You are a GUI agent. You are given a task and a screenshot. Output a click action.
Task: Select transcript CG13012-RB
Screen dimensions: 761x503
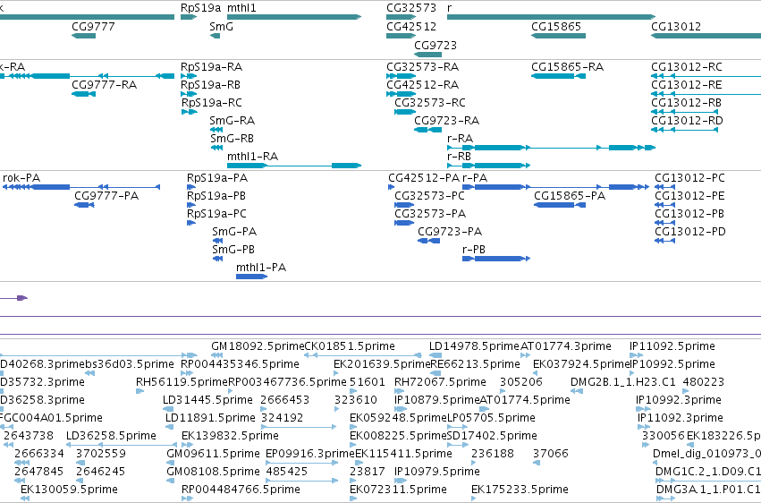pyautogui.click(x=684, y=112)
